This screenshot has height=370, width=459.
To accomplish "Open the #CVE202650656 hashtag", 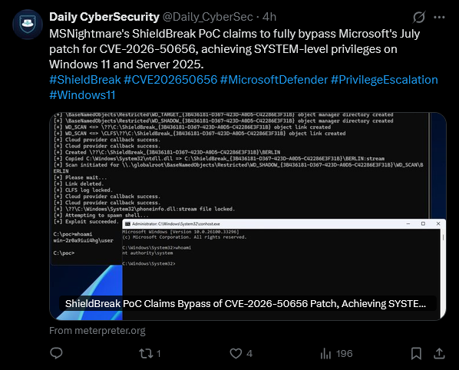I will pos(170,80).
